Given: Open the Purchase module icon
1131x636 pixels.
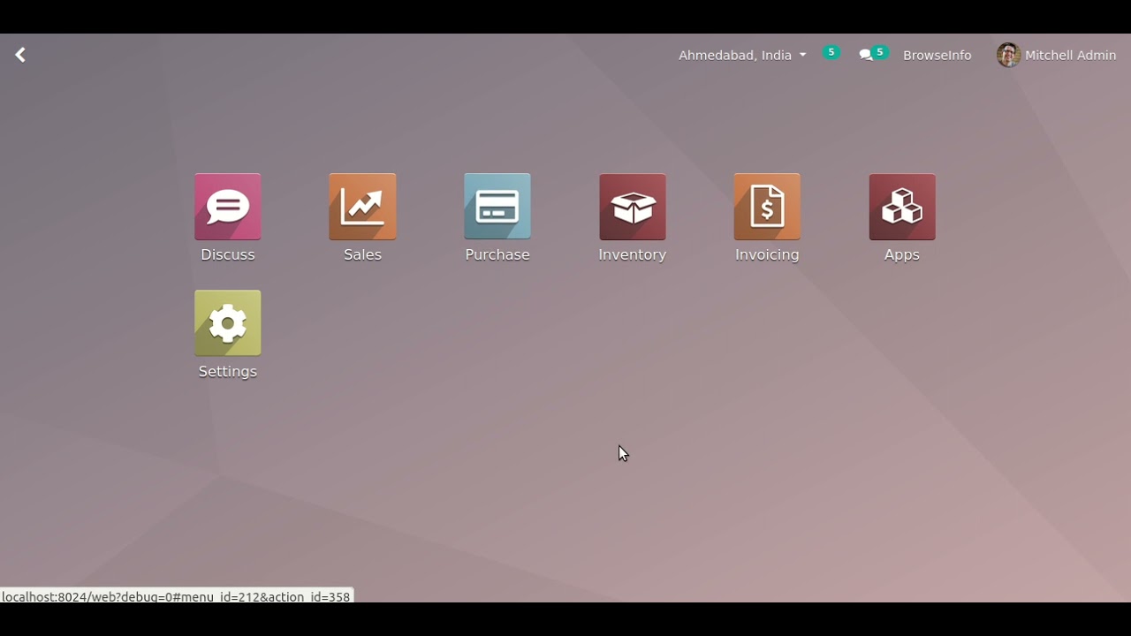Looking at the screenshot, I should 497,207.
